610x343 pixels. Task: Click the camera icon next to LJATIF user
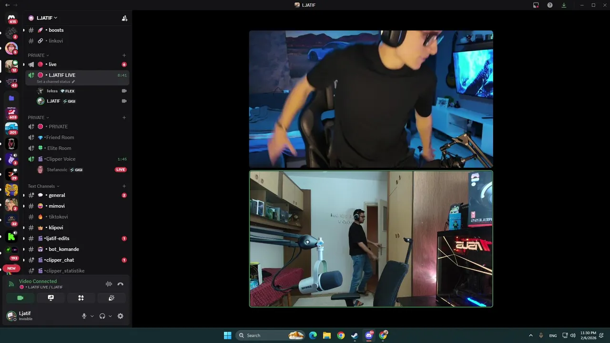(x=124, y=101)
